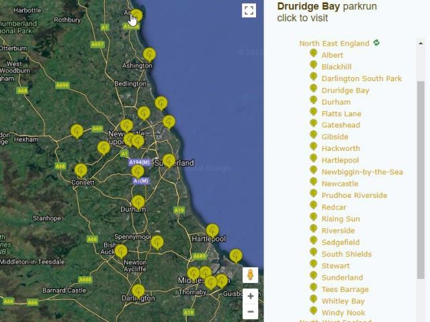Image resolution: width=430 pixels, height=322 pixels.
Task: Select the map marker just above Ashington
Action: pyautogui.click(x=149, y=54)
